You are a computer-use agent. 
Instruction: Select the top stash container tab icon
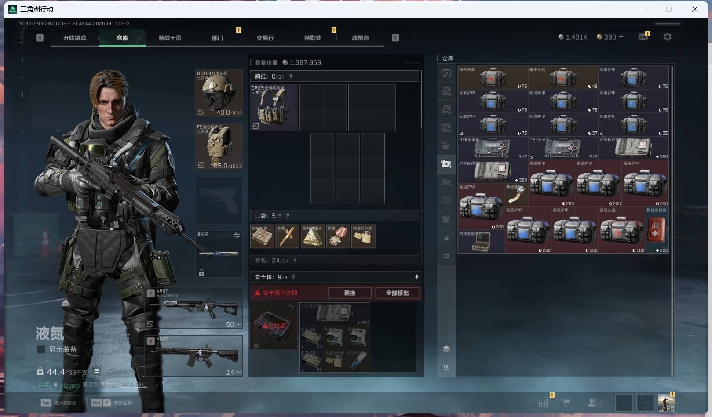446,73
